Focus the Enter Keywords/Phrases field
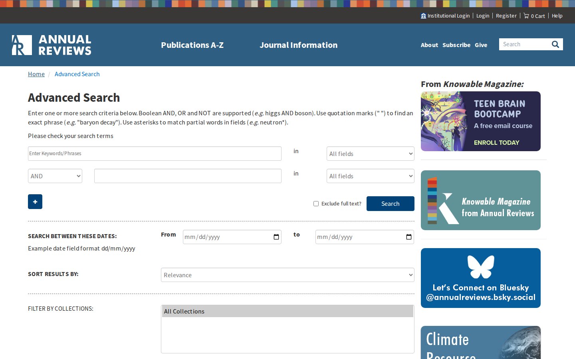This screenshot has height=359, width=575. 155,154
